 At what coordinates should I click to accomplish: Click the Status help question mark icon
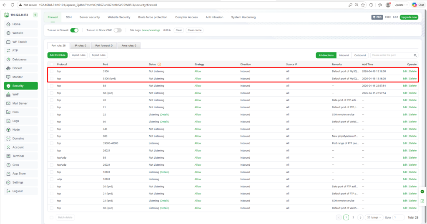pos(159,65)
